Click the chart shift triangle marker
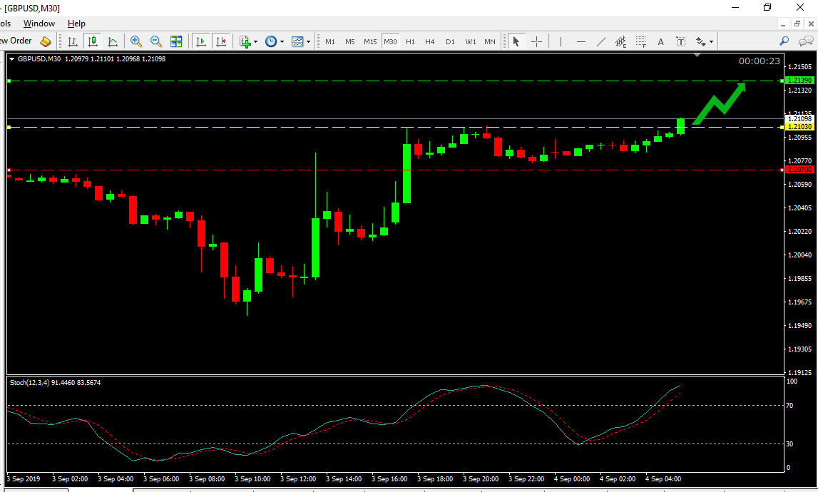The image size is (818, 492). pos(697,55)
